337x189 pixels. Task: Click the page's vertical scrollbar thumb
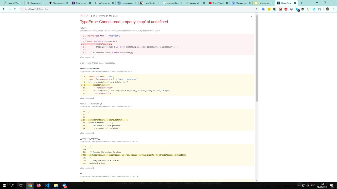coord(257,58)
